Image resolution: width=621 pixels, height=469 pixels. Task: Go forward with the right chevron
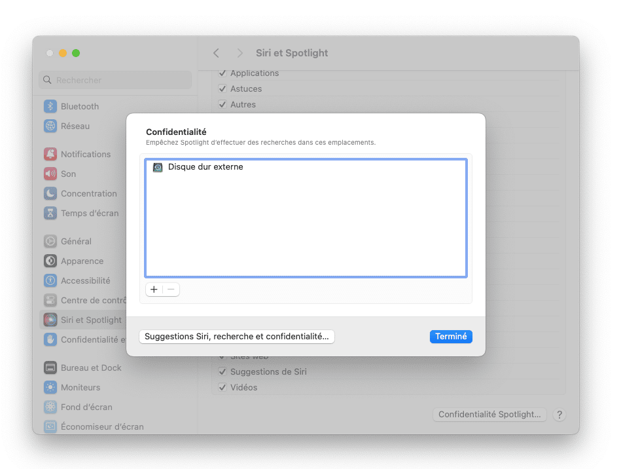[x=240, y=53]
